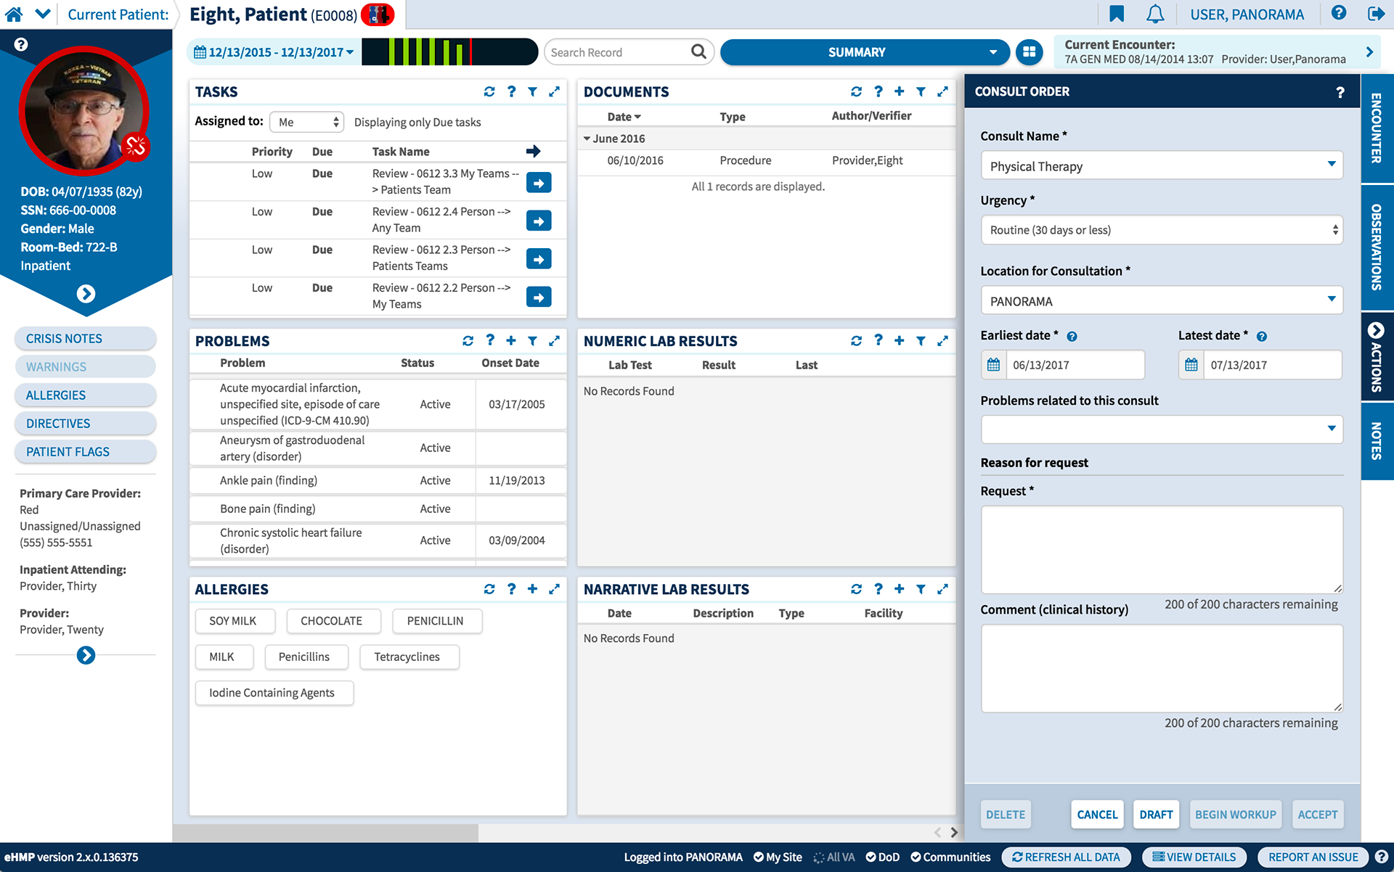Open the Crisis Notes button
Screen dimensions: 1394x872
tap(85, 339)
